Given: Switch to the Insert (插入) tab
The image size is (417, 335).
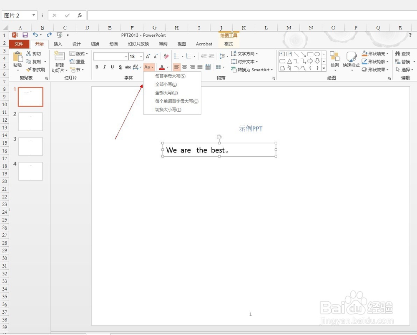Looking at the screenshot, I should [x=58, y=44].
